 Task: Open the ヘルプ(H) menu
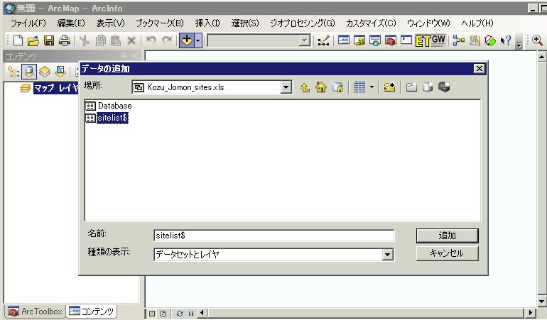(477, 23)
